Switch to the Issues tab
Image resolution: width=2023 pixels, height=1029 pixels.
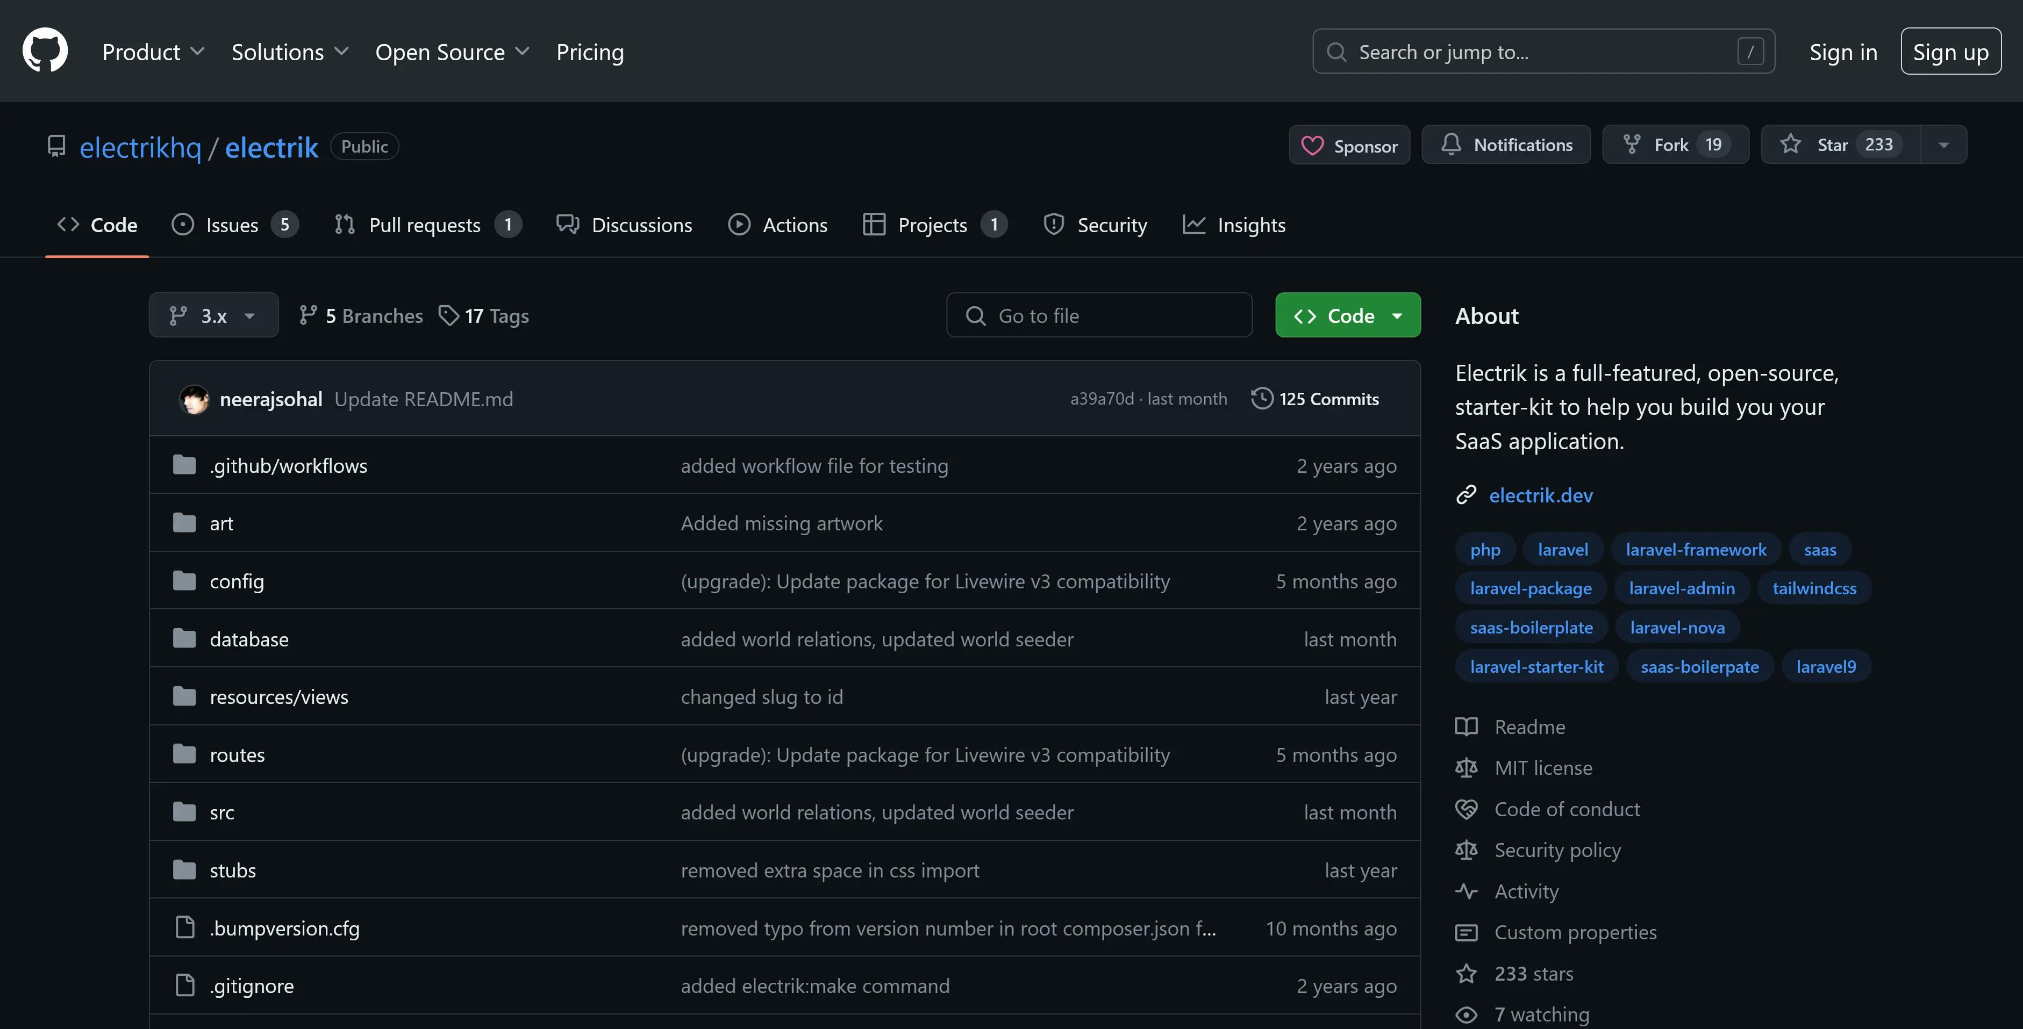pyautogui.click(x=235, y=225)
